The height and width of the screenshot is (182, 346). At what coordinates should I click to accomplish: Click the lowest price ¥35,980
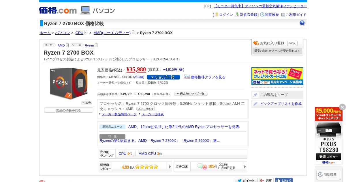(136, 69)
